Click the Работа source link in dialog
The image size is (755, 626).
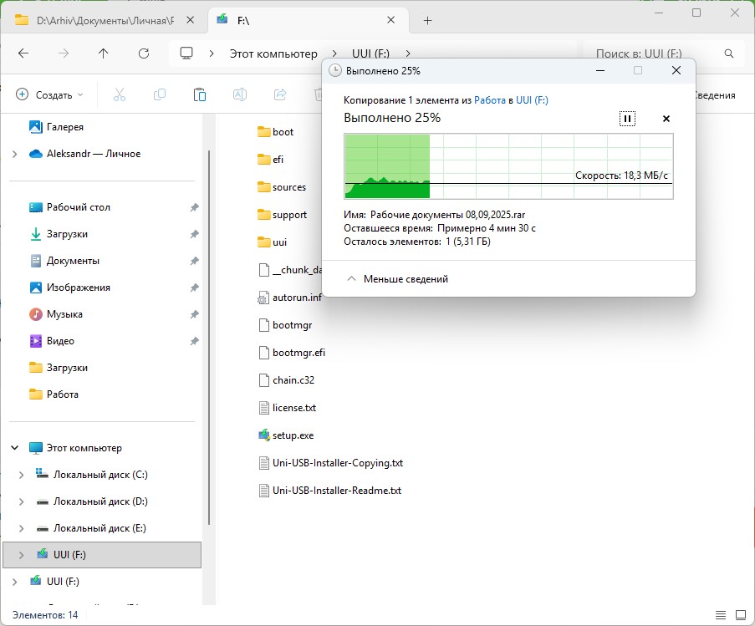[x=489, y=100]
